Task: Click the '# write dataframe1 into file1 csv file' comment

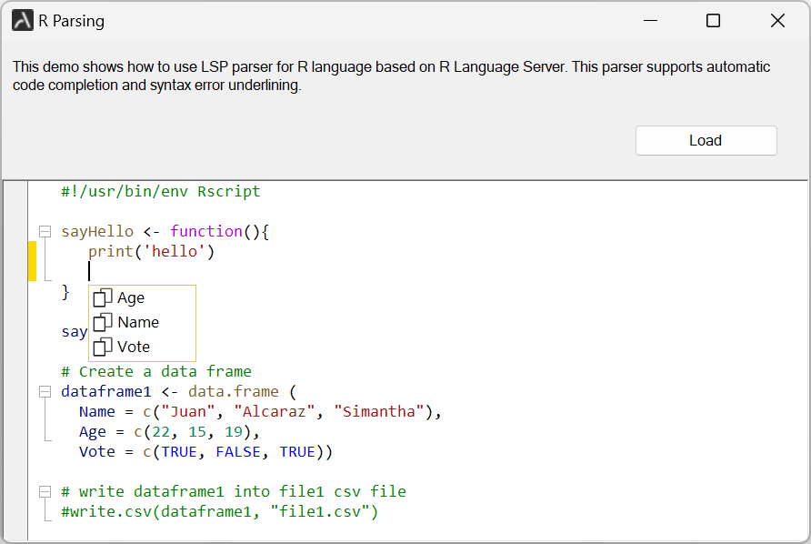Action: [234, 492]
